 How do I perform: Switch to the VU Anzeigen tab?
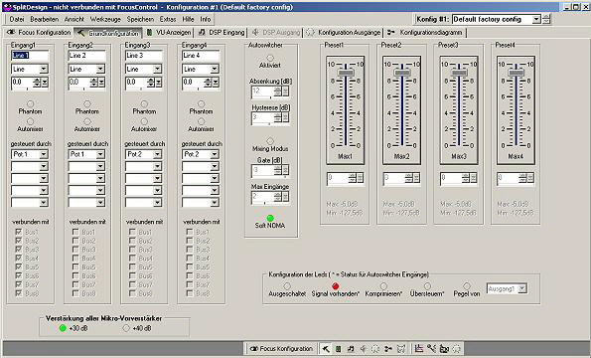pyautogui.click(x=169, y=33)
